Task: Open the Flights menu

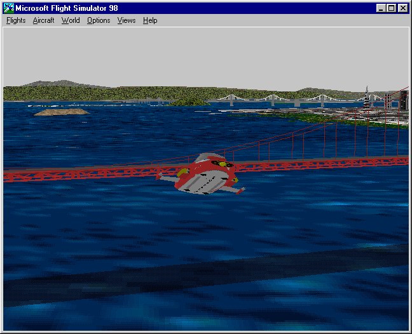Action: click(x=16, y=20)
